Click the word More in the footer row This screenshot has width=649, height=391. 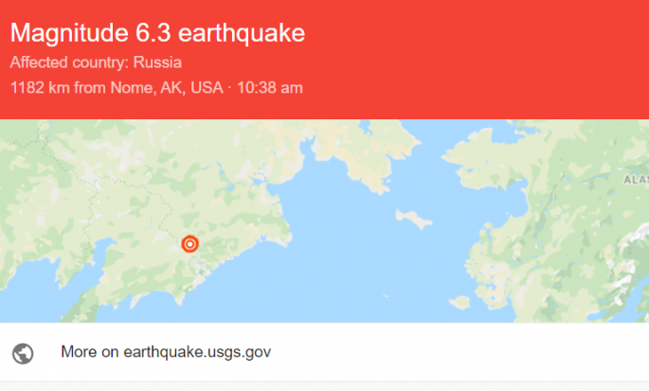coord(79,352)
